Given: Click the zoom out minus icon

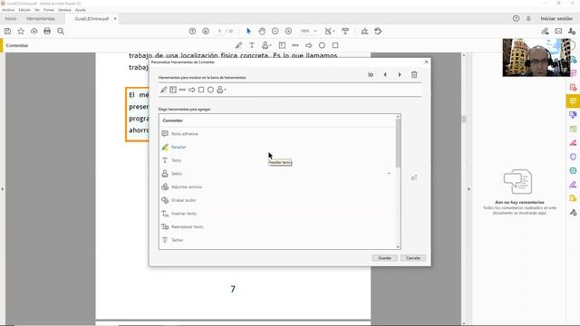Looking at the screenshot, I should point(275,31).
